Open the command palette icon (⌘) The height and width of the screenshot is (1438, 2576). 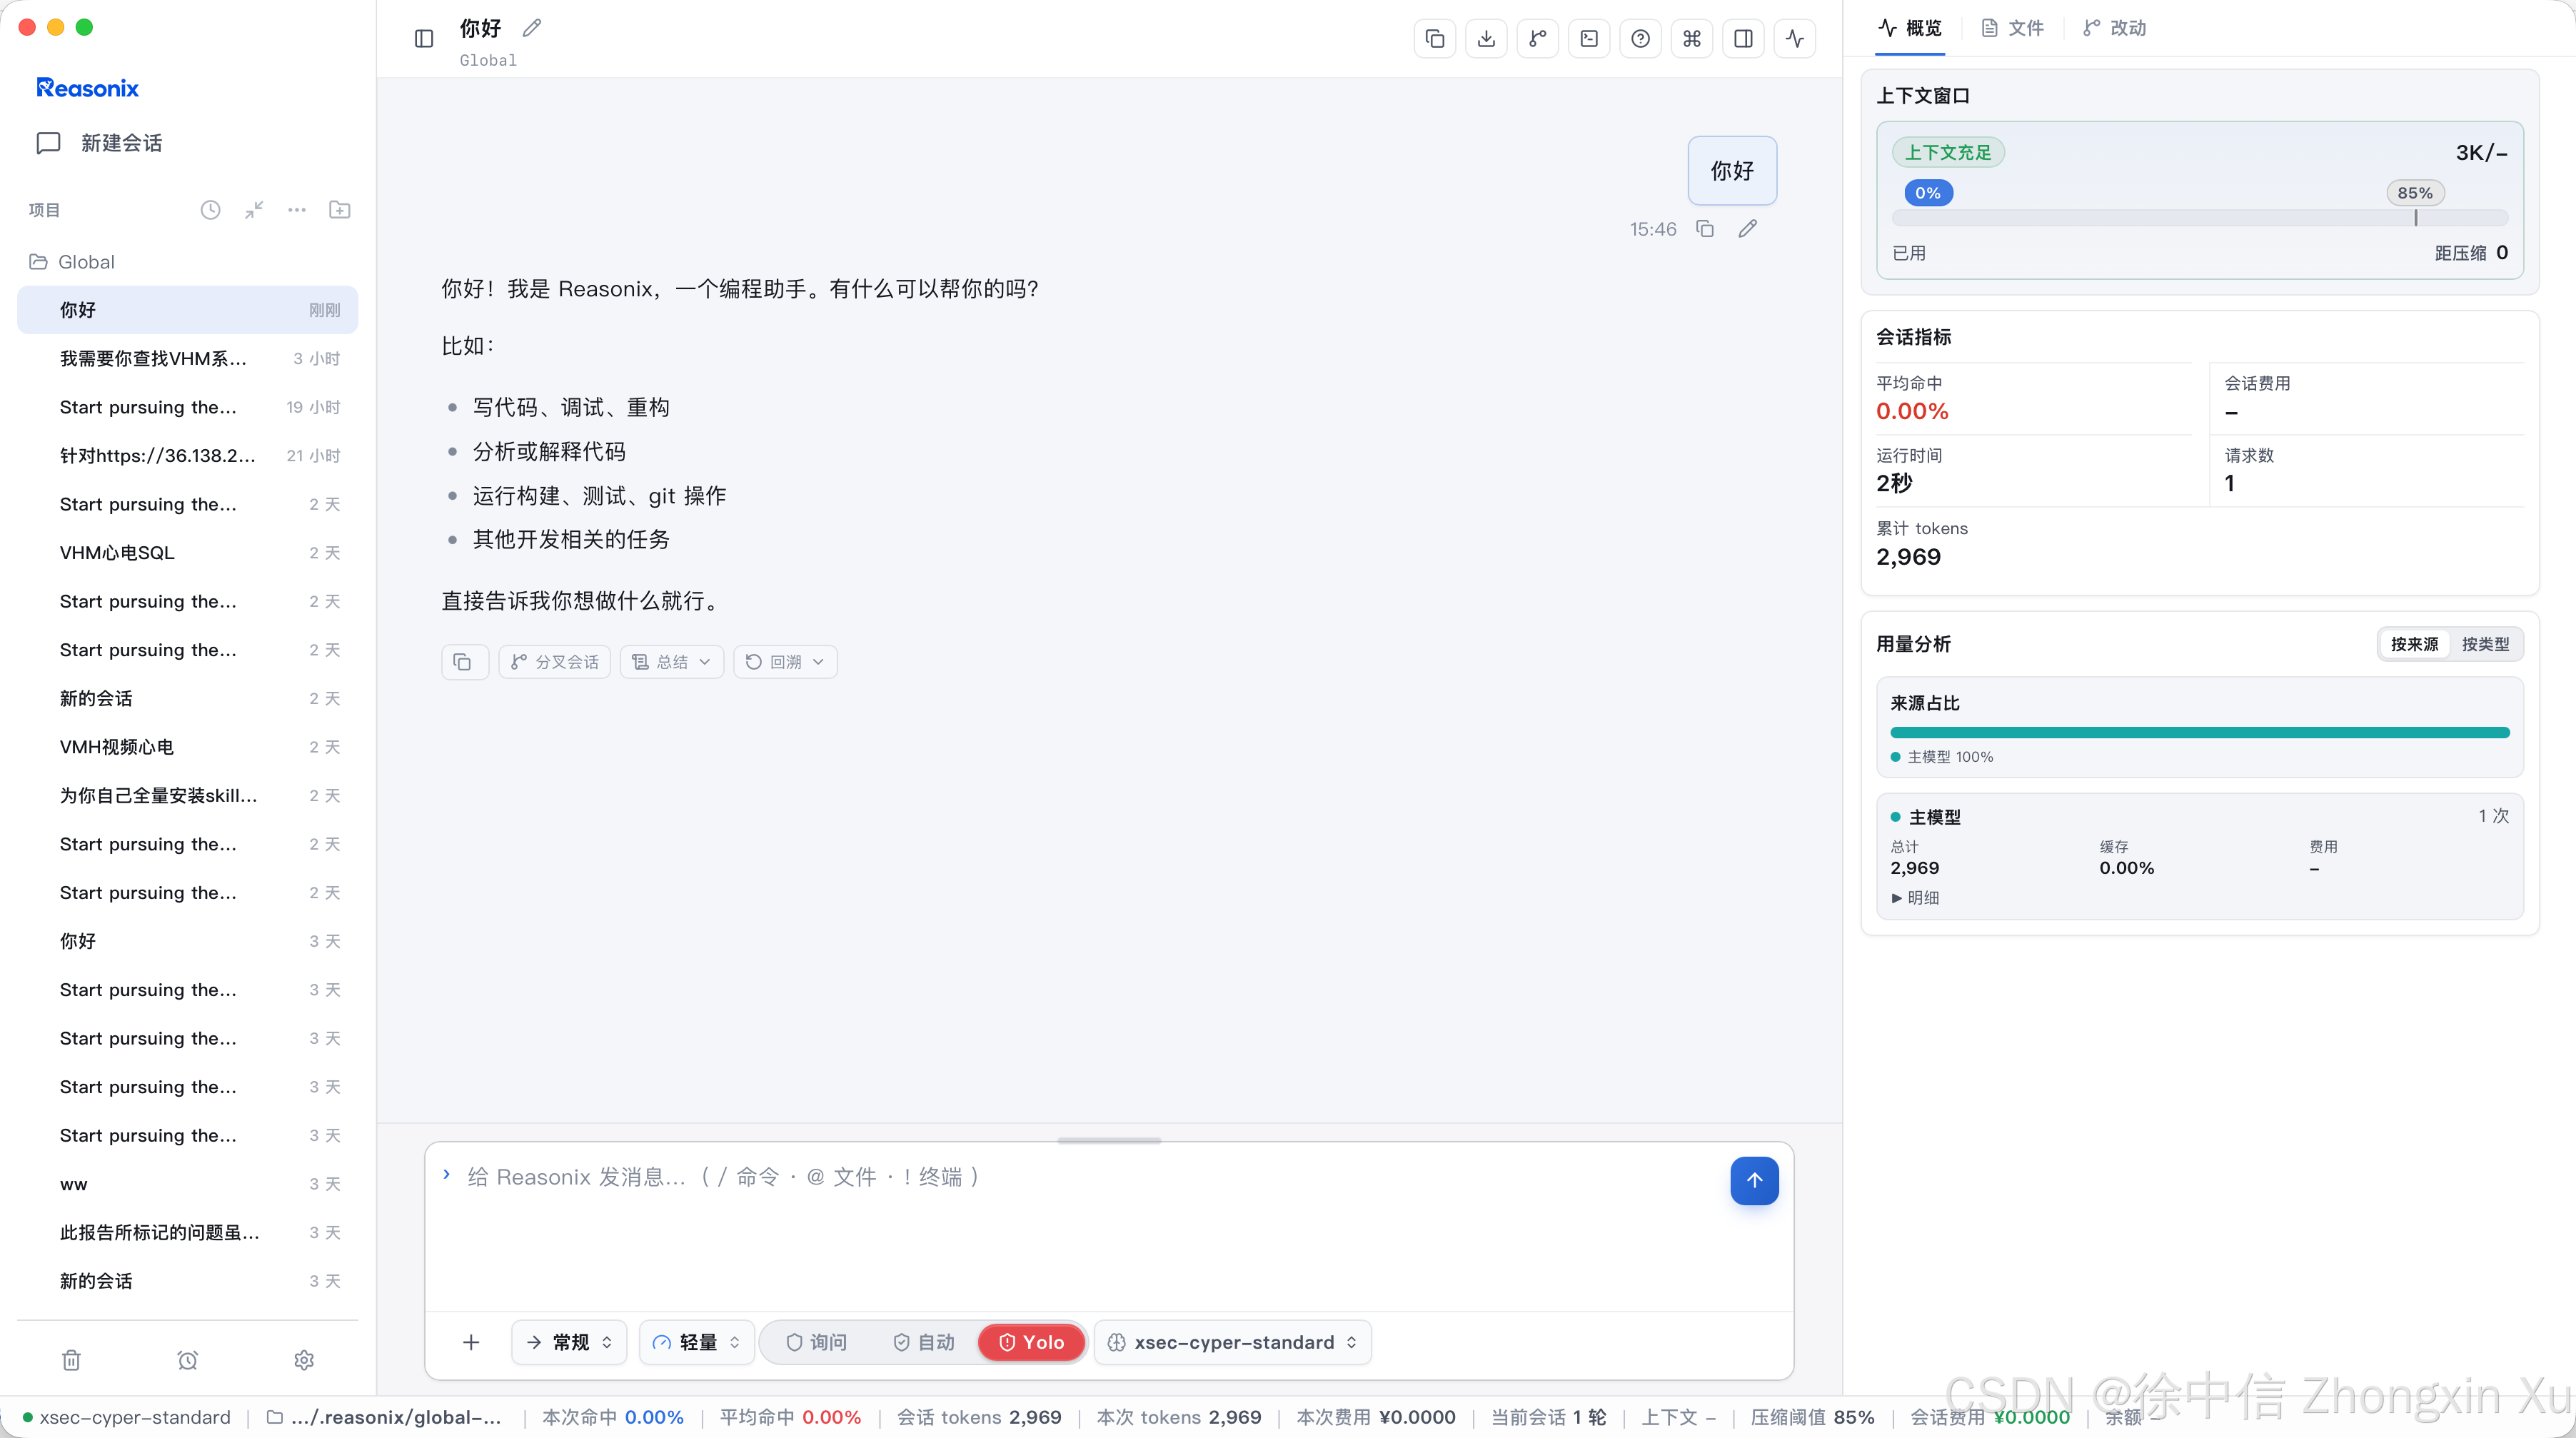click(x=1692, y=38)
